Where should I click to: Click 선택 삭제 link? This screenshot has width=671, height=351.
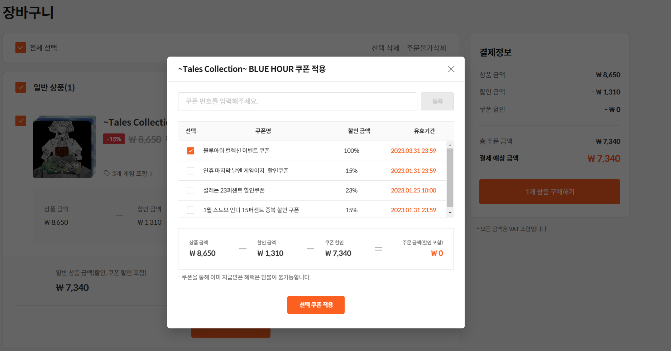coord(385,48)
